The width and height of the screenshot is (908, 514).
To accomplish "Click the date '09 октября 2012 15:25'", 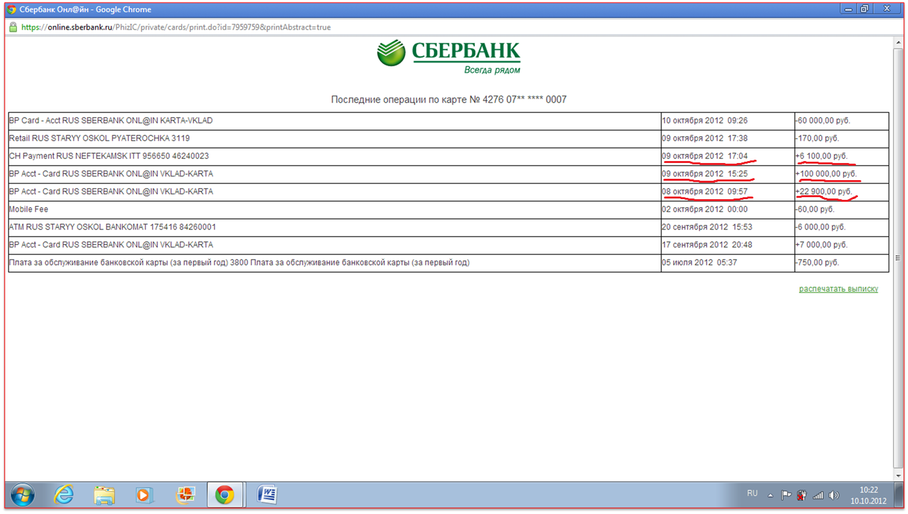I will click(x=705, y=174).
